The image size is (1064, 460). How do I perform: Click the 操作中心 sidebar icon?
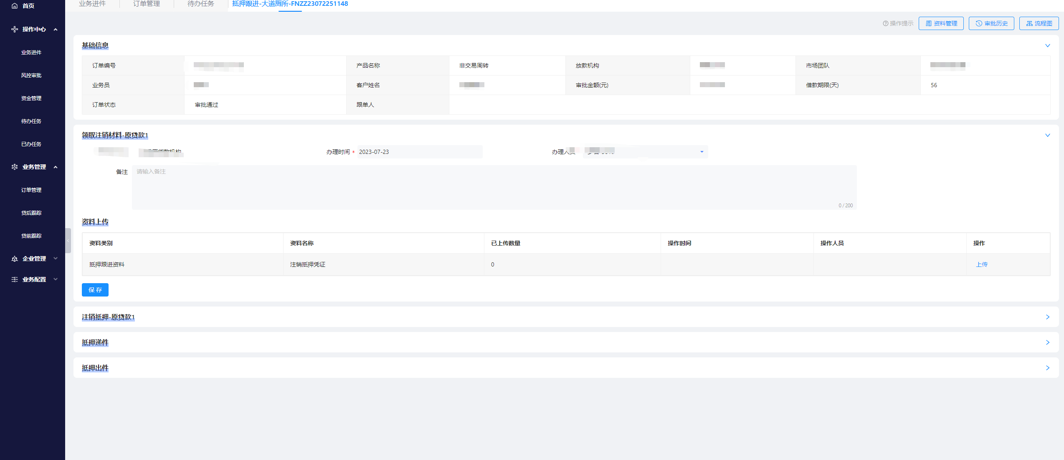pyautogui.click(x=15, y=29)
